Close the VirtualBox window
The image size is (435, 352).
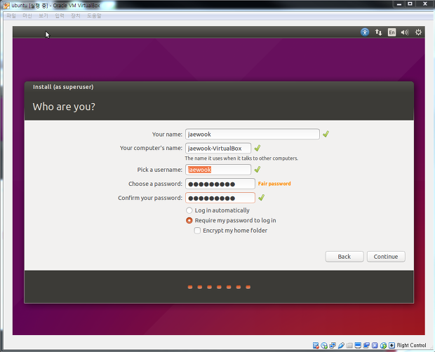coord(425,4)
